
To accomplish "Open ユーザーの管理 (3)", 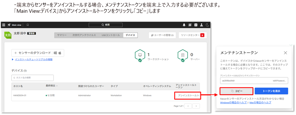I will [162, 35].
